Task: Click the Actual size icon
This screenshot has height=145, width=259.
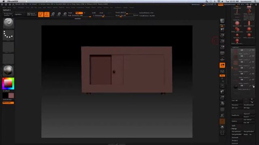Action: coord(222,41)
